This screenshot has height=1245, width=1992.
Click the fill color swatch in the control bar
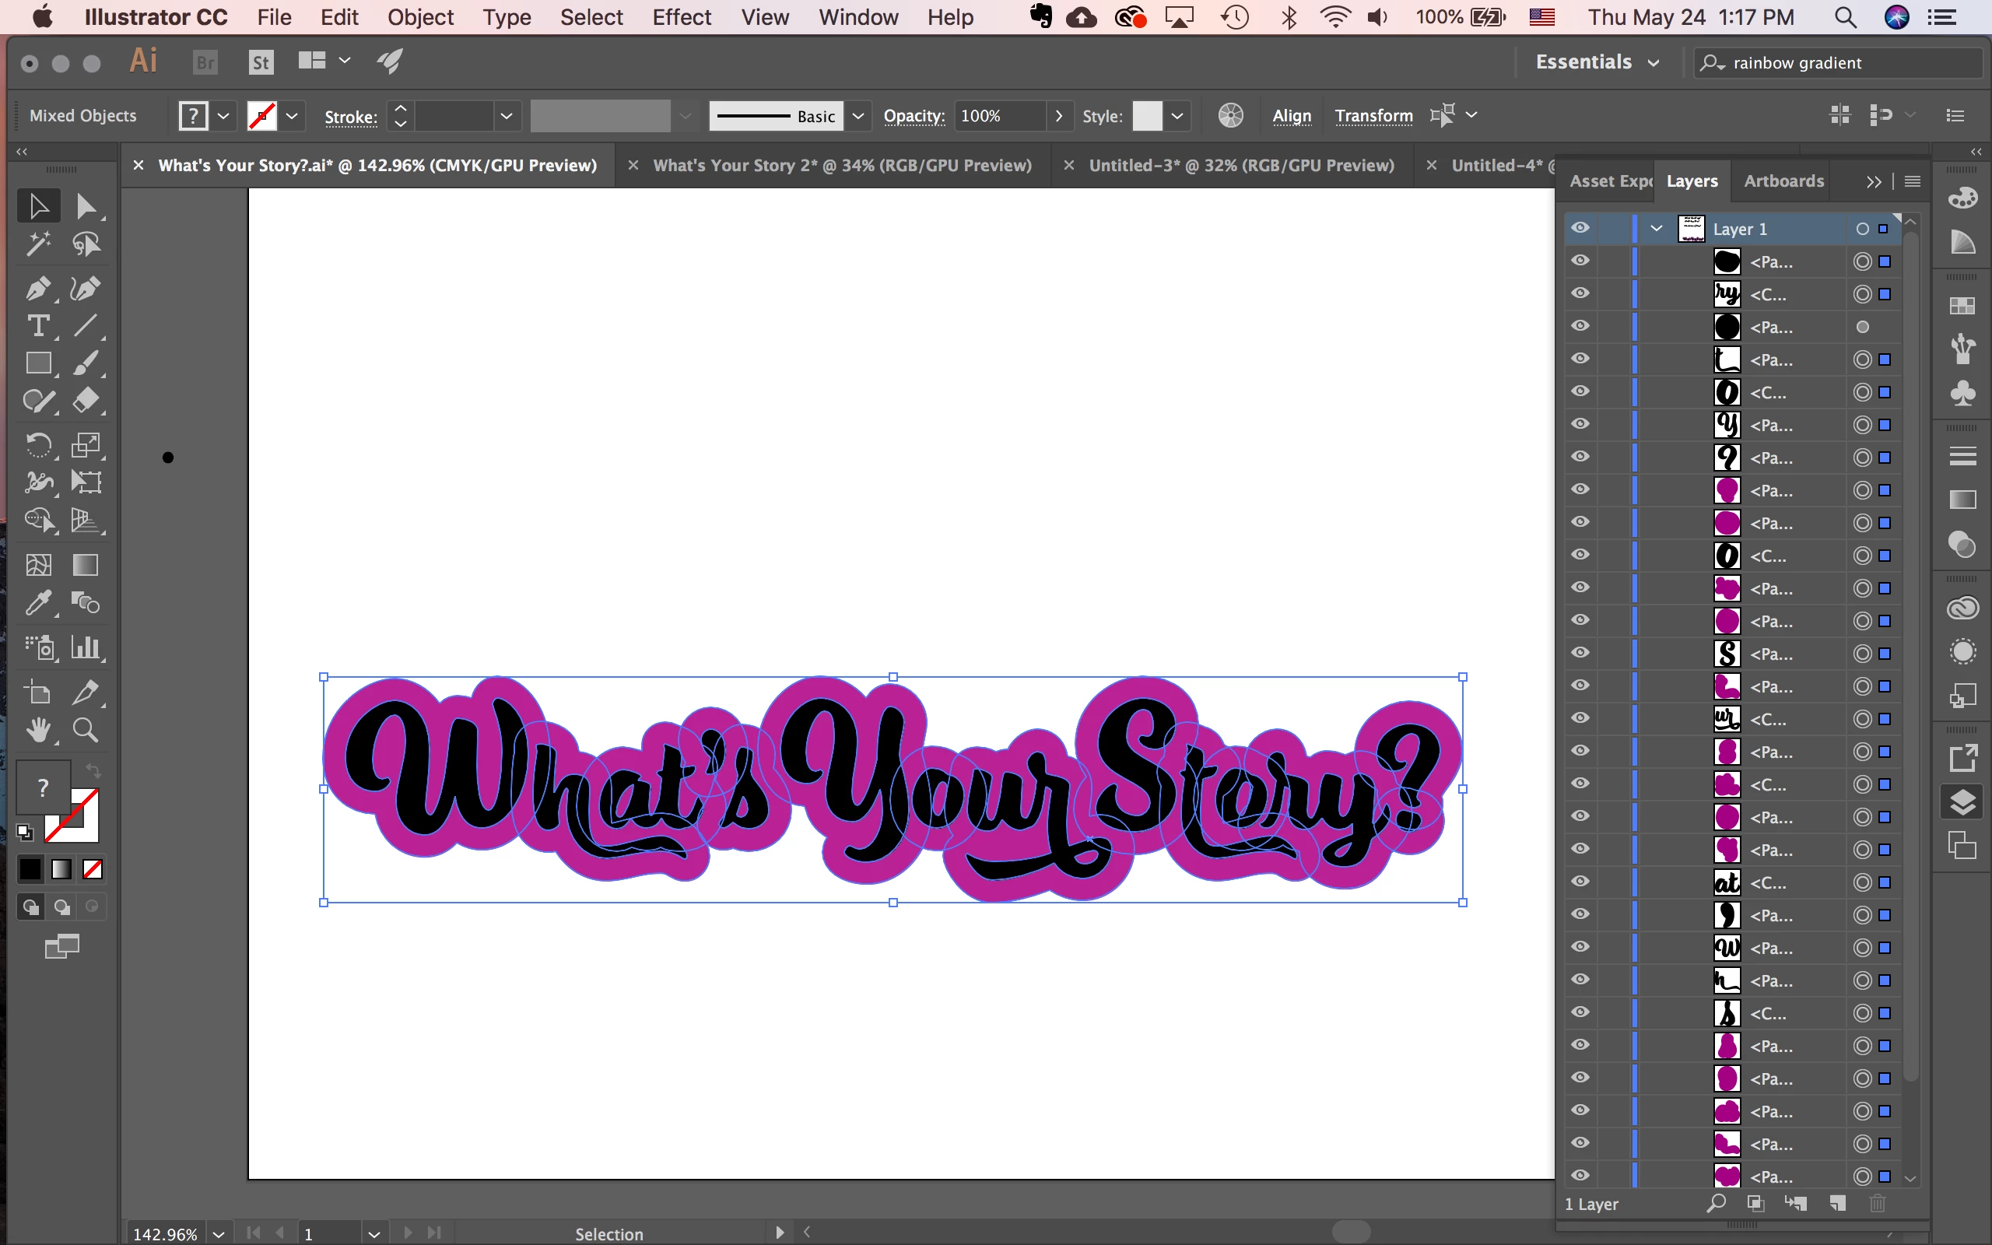(194, 116)
